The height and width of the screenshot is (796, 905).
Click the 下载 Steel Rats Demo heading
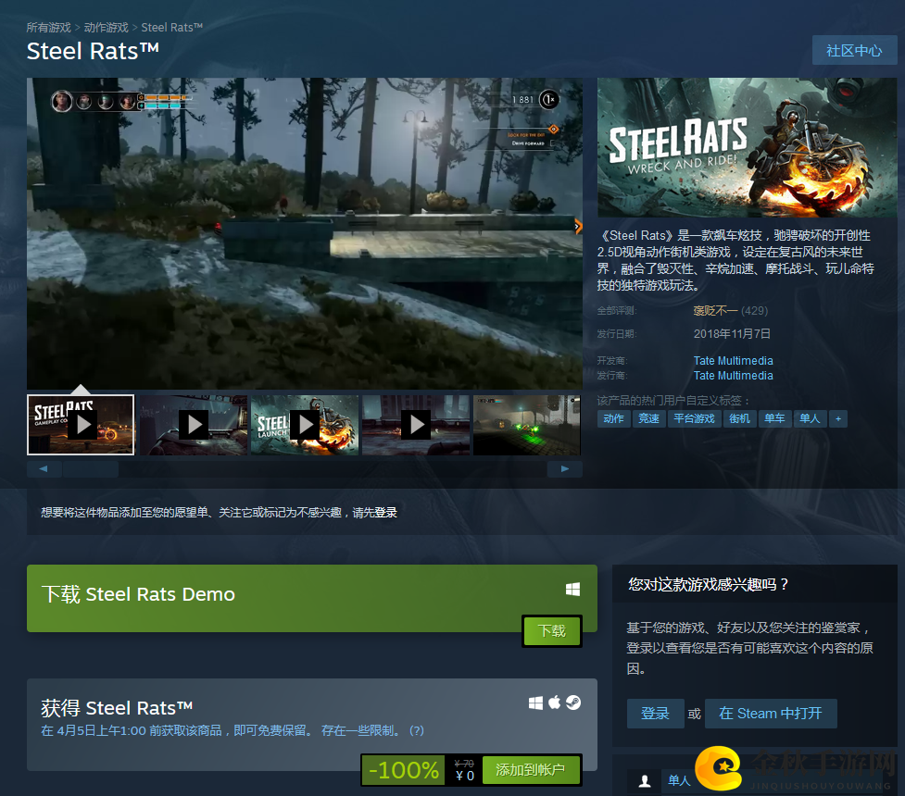click(x=138, y=595)
